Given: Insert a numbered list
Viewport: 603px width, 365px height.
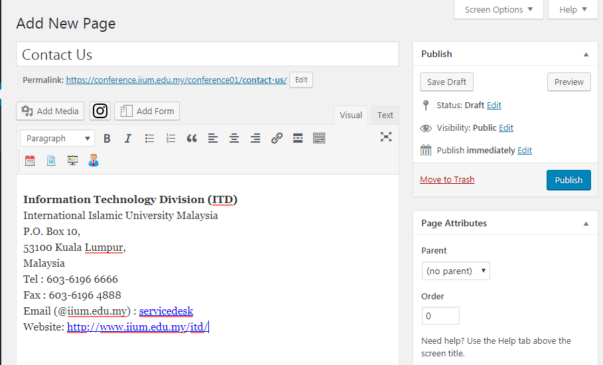Looking at the screenshot, I should click(x=170, y=139).
